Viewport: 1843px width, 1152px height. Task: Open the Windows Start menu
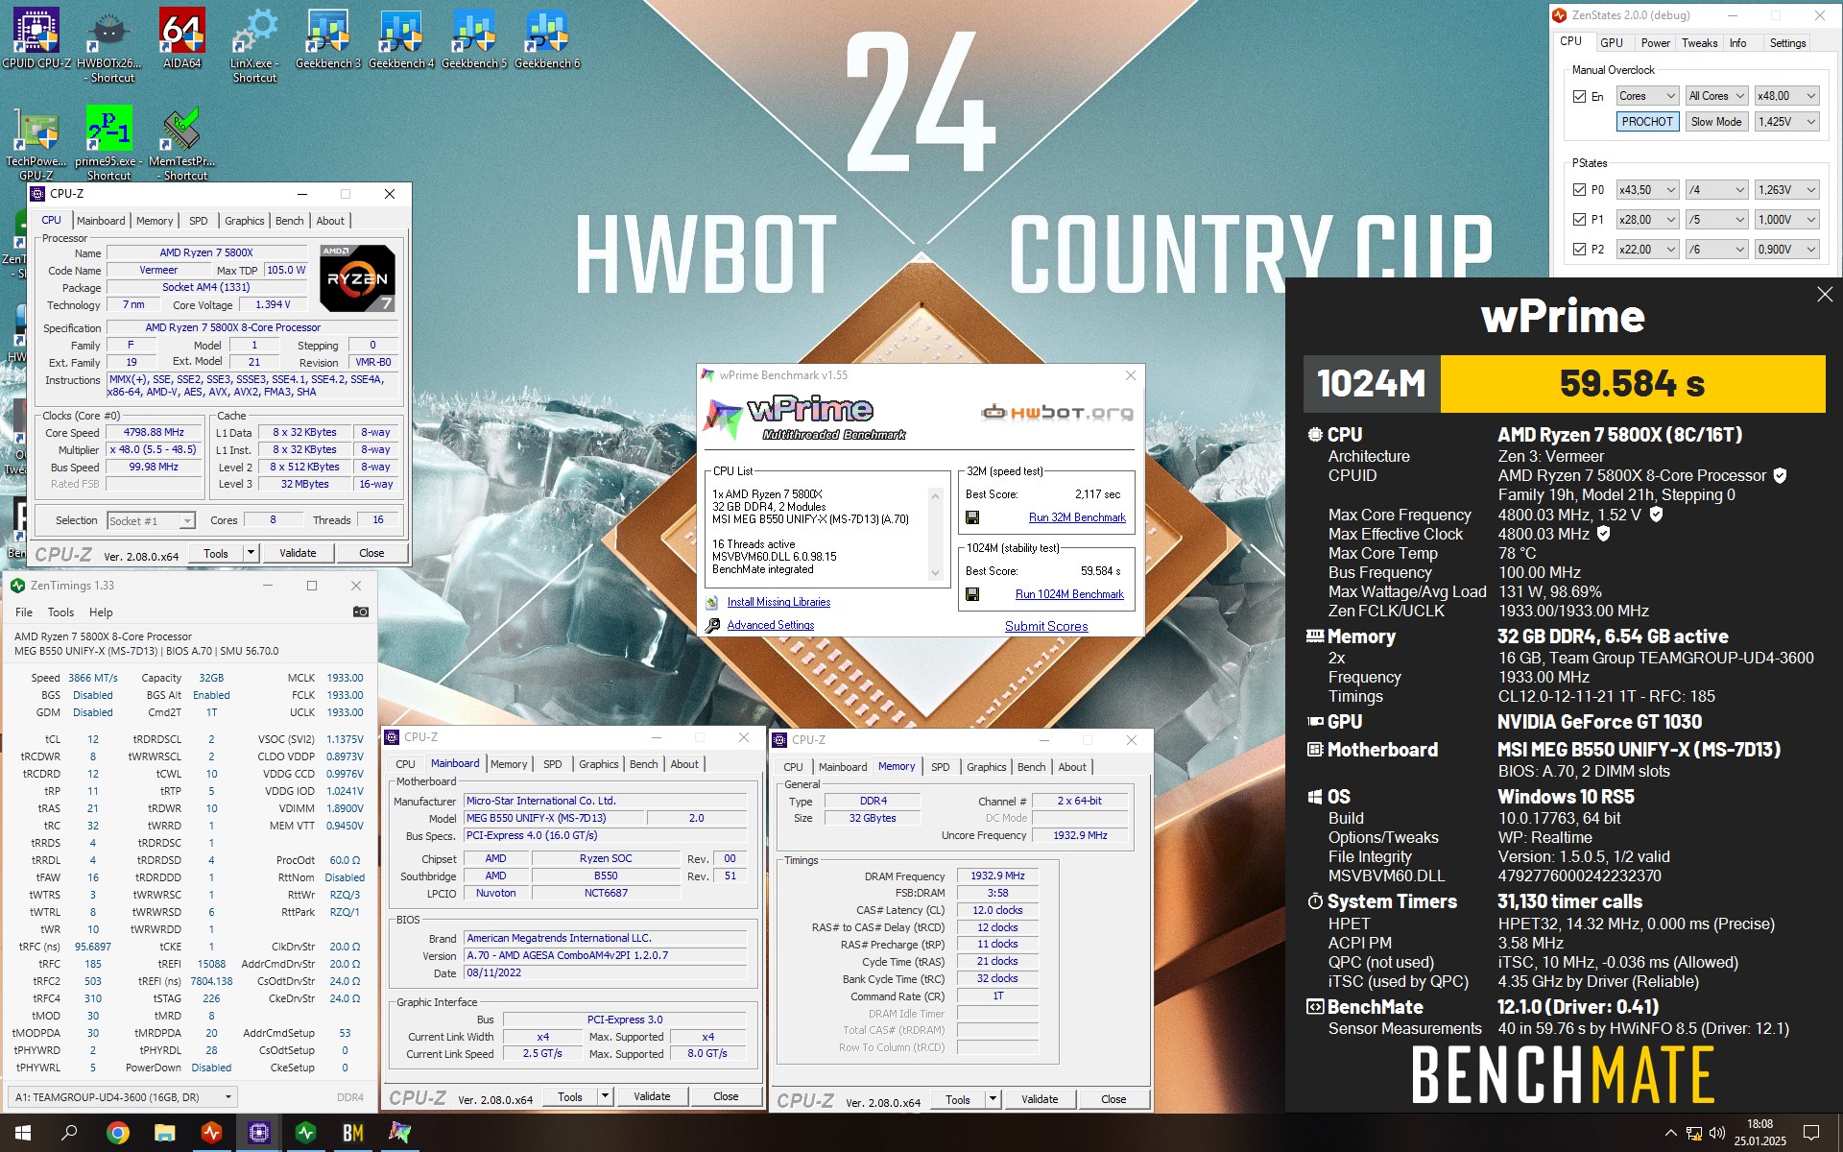[x=23, y=1133]
